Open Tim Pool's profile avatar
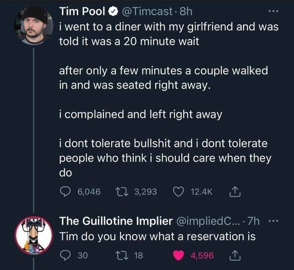The width and height of the screenshot is (294, 270). [x=34, y=25]
